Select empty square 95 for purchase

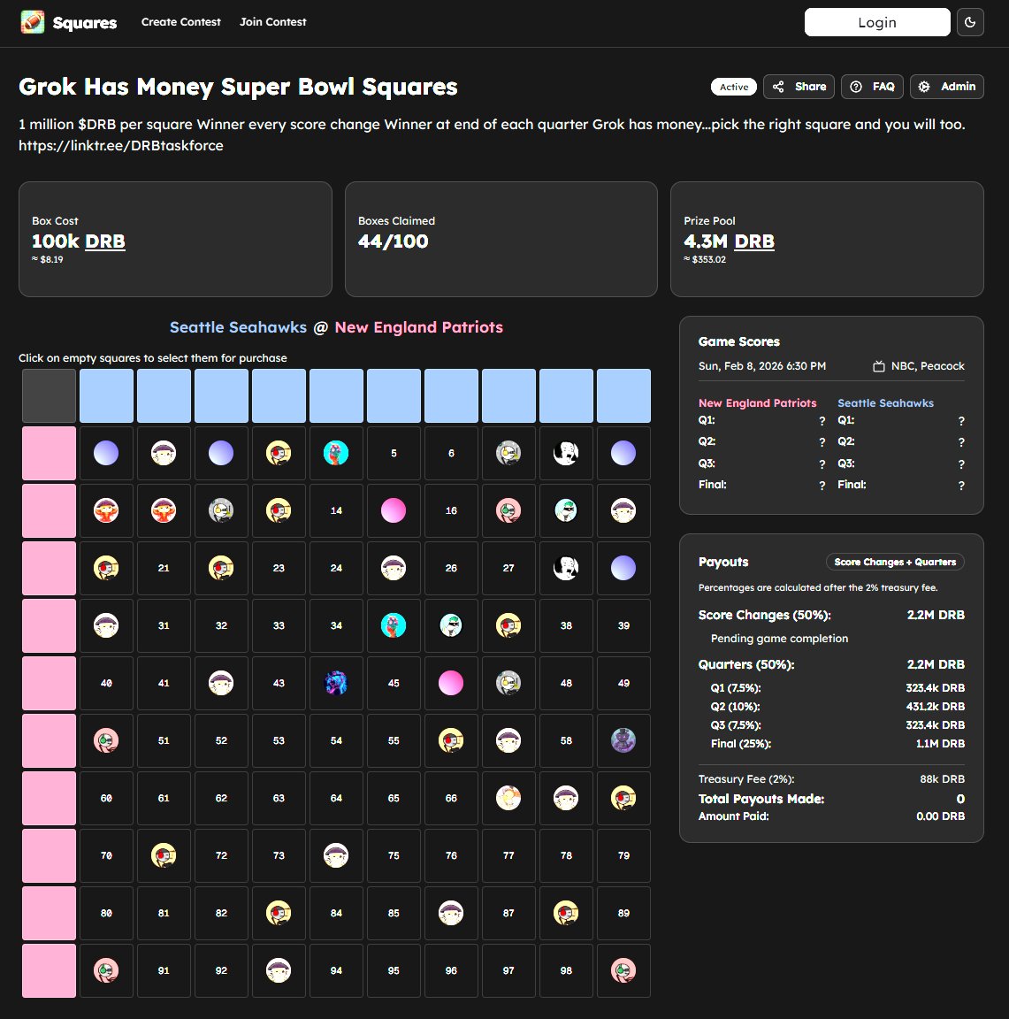coord(394,970)
